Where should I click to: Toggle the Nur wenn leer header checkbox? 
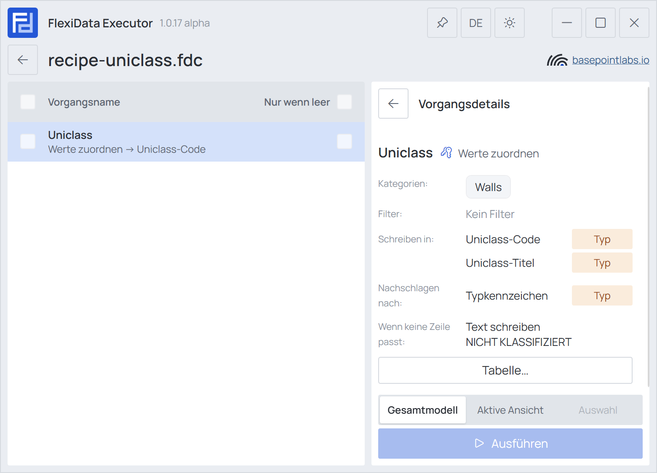click(345, 102)
